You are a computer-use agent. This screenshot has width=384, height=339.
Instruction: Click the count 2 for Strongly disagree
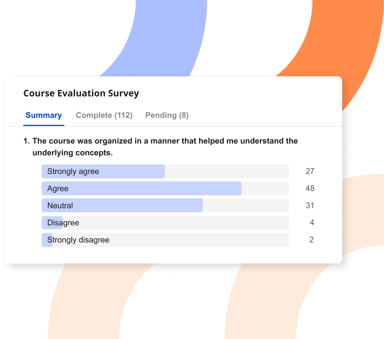tap(311, 240)
